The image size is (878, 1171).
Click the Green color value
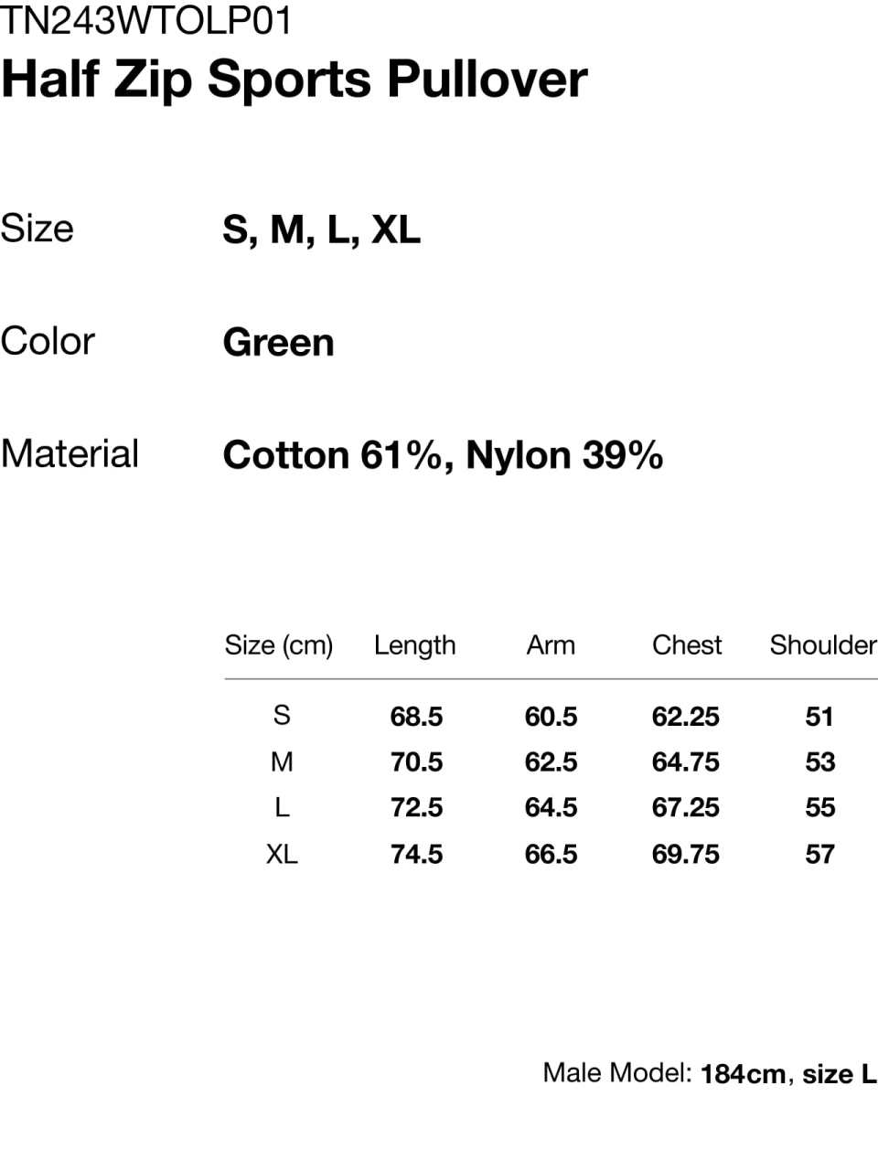pyautogui.click(x=279, y=343)
